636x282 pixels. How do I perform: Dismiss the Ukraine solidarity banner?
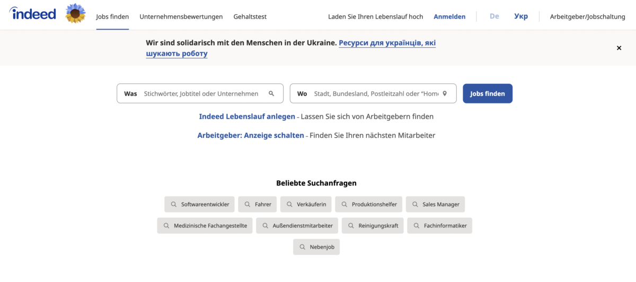pos(619,48)
